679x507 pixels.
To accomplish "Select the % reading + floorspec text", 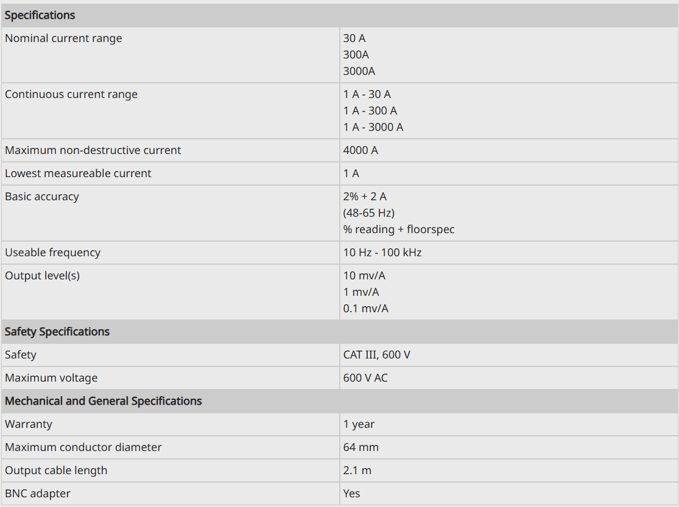I will click(399, 229).
